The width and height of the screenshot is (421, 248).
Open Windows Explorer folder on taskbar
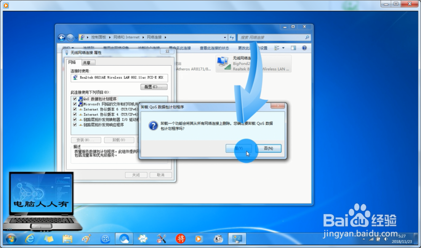click(67, 239)
